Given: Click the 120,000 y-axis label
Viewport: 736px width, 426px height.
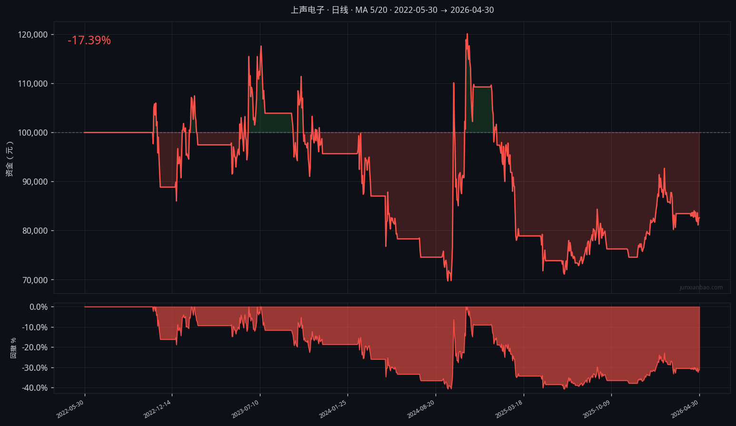Looking at the screenshot, I should 32,35.
